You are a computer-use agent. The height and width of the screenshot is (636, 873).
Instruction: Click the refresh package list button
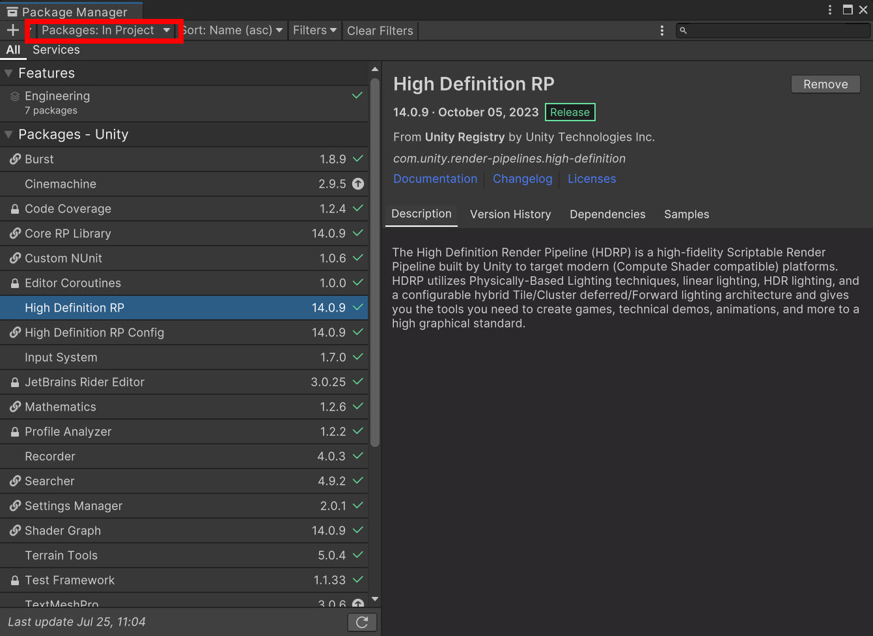[x=362, y=622]
